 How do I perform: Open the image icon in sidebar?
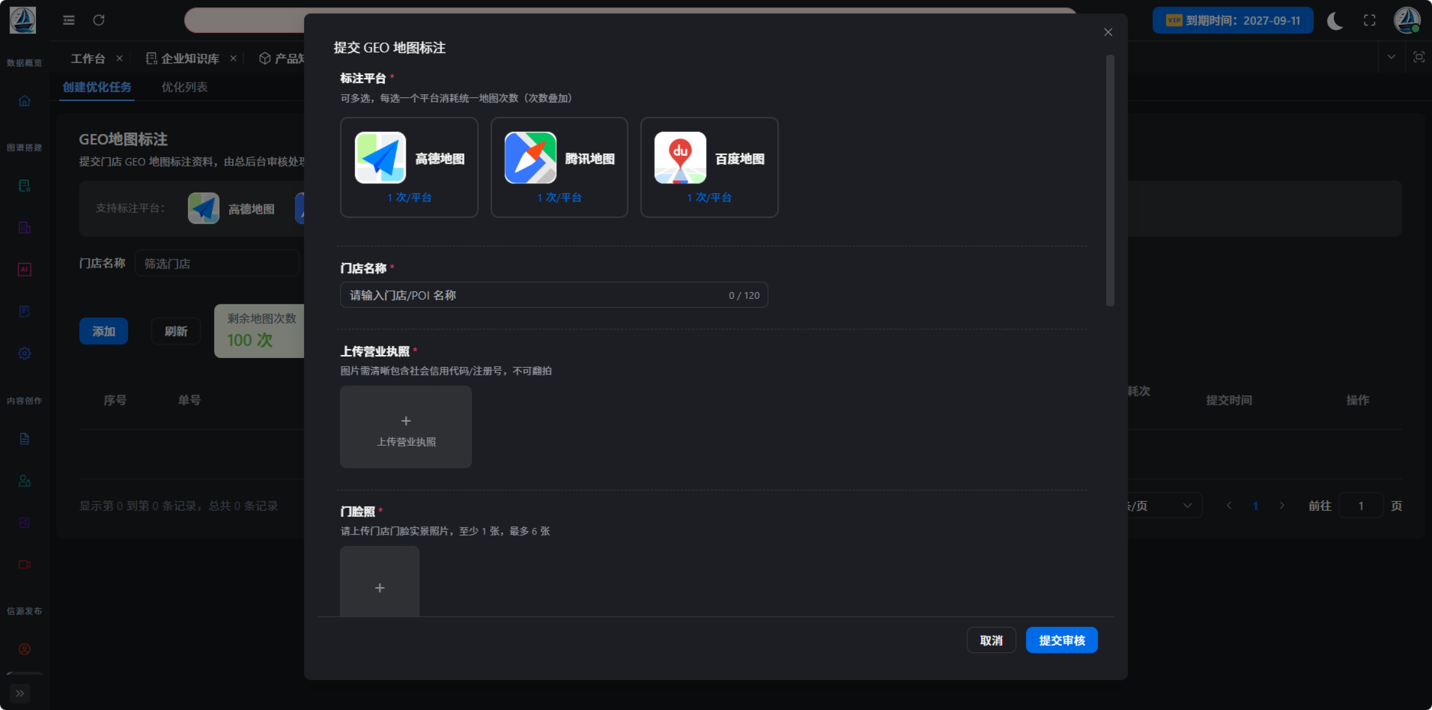(25, 523)
